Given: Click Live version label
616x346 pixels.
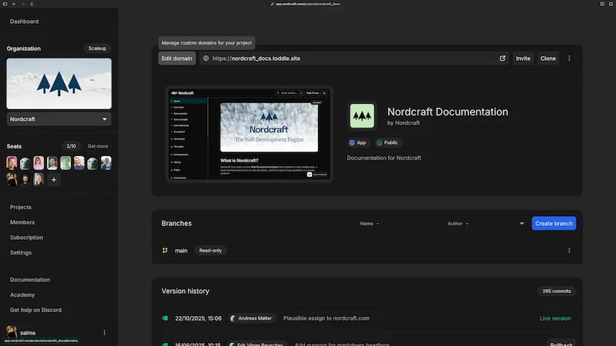Looking at the screenshot, I should coord(555,318).
